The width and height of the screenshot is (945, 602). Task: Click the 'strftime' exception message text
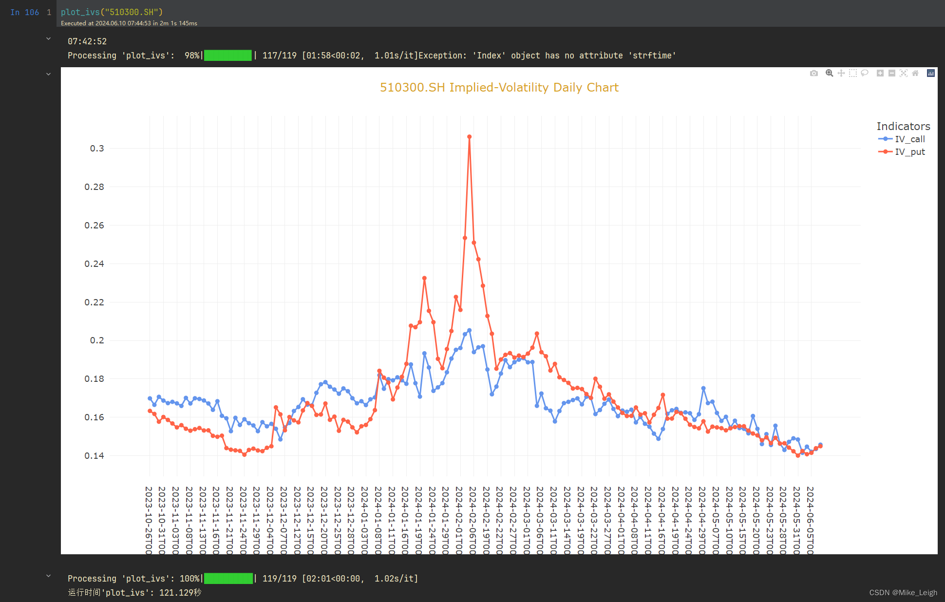point(547,56)
